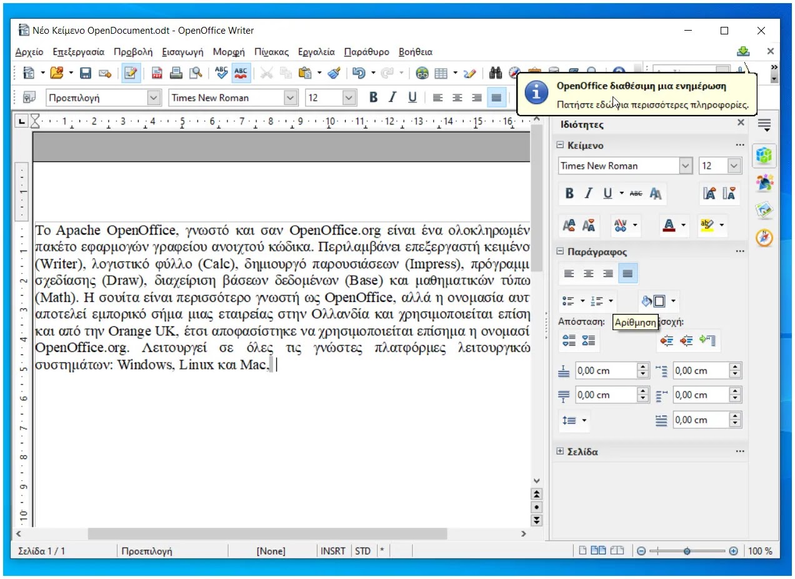Toggle AutoSpellcheck in the toolbar
The image size is (795, 579).
tap(241, 73)
